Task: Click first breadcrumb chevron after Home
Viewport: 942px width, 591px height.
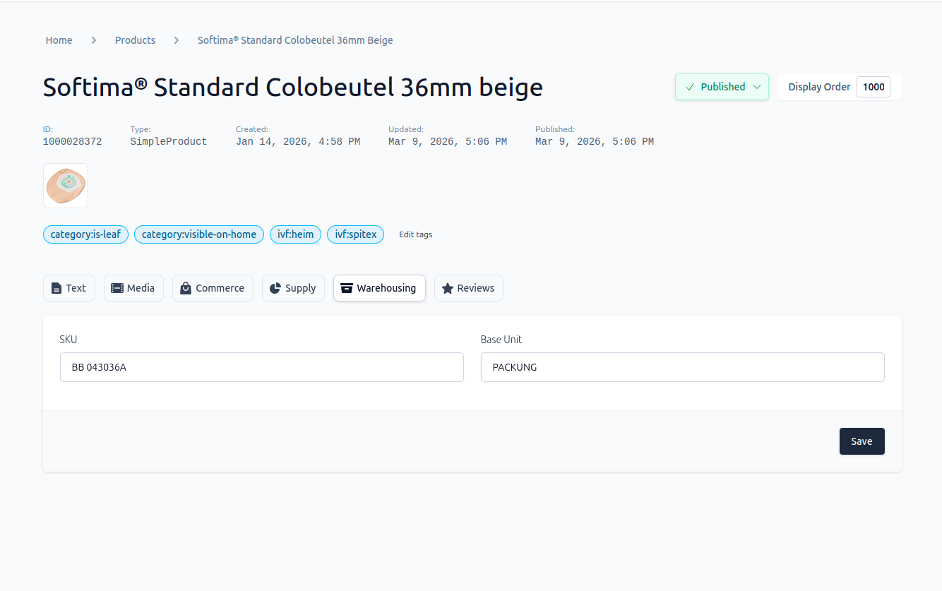Action: tap(94, 40)
